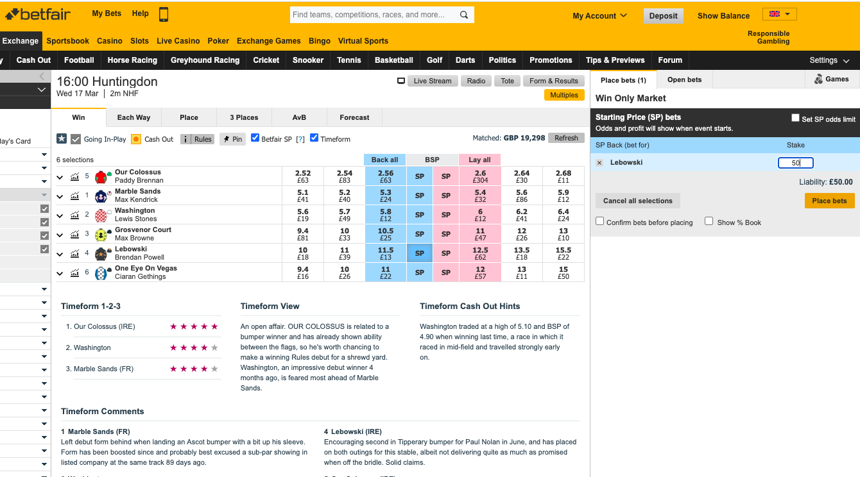
Task: Click Cancel all selections
Action: 638,201
